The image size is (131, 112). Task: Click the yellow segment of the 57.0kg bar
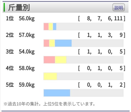tap(52, 43)
